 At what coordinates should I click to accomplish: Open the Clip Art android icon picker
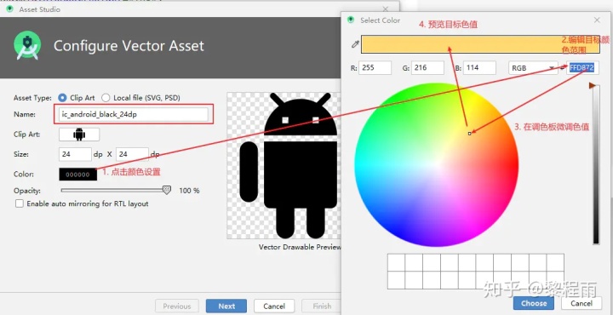(79, 134)
